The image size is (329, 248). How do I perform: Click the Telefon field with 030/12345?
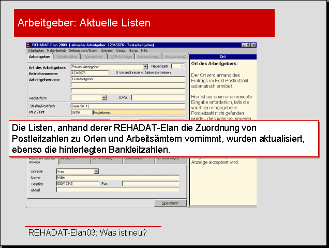pos(77,183)
